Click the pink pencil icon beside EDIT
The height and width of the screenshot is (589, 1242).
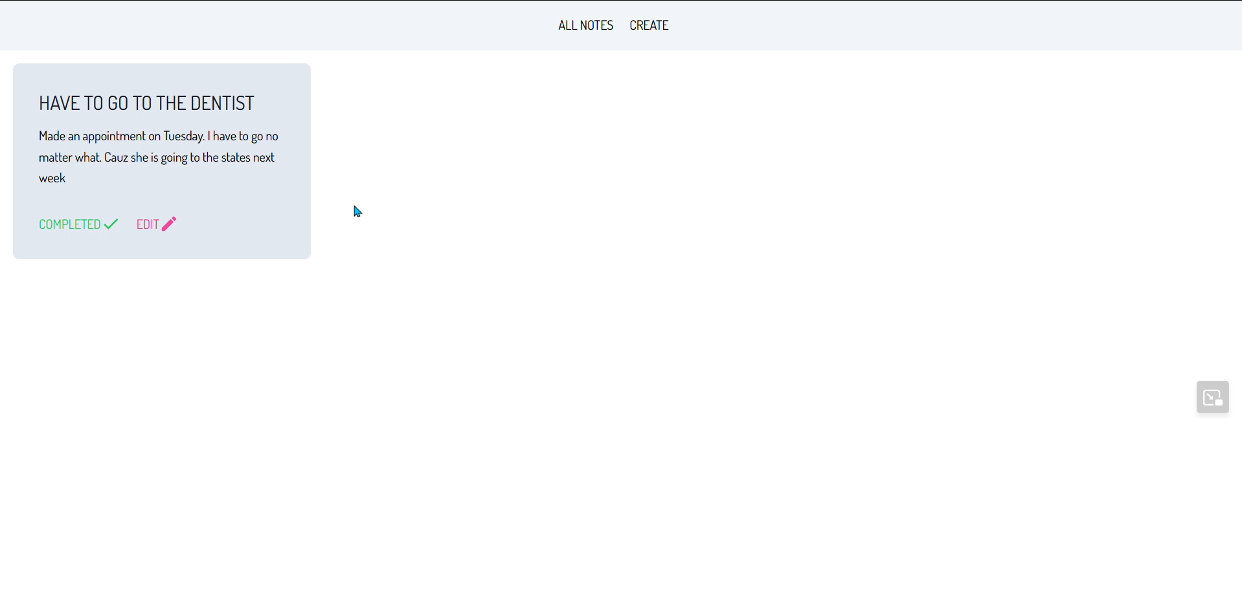169,224
